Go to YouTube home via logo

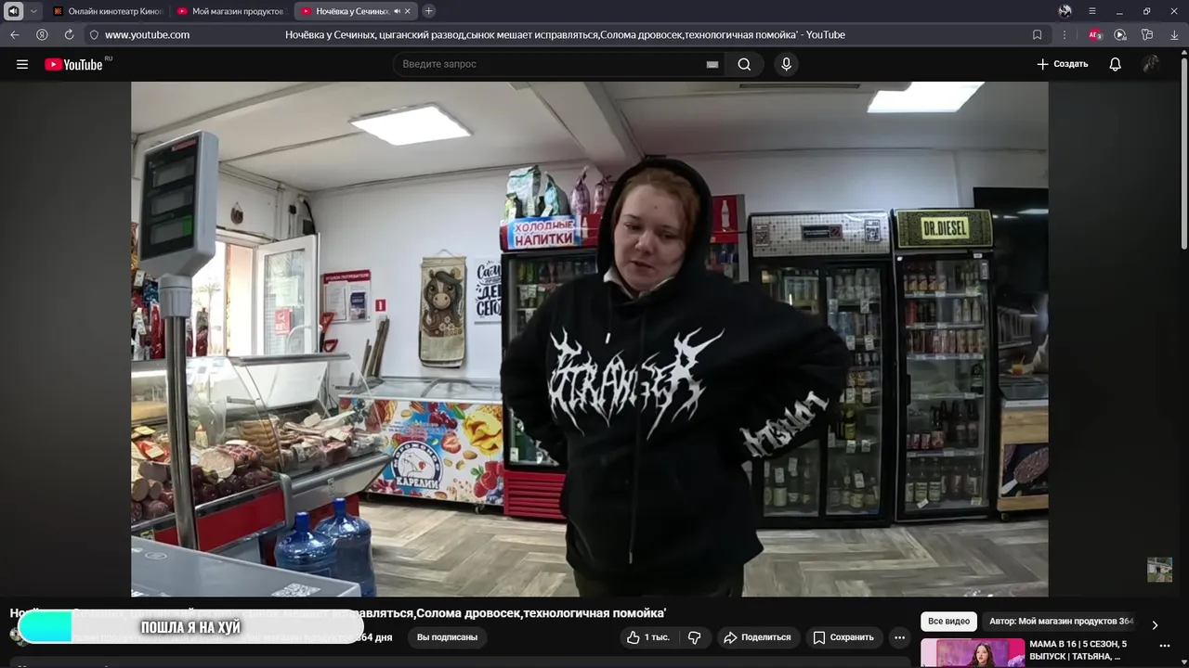point(73,64)
